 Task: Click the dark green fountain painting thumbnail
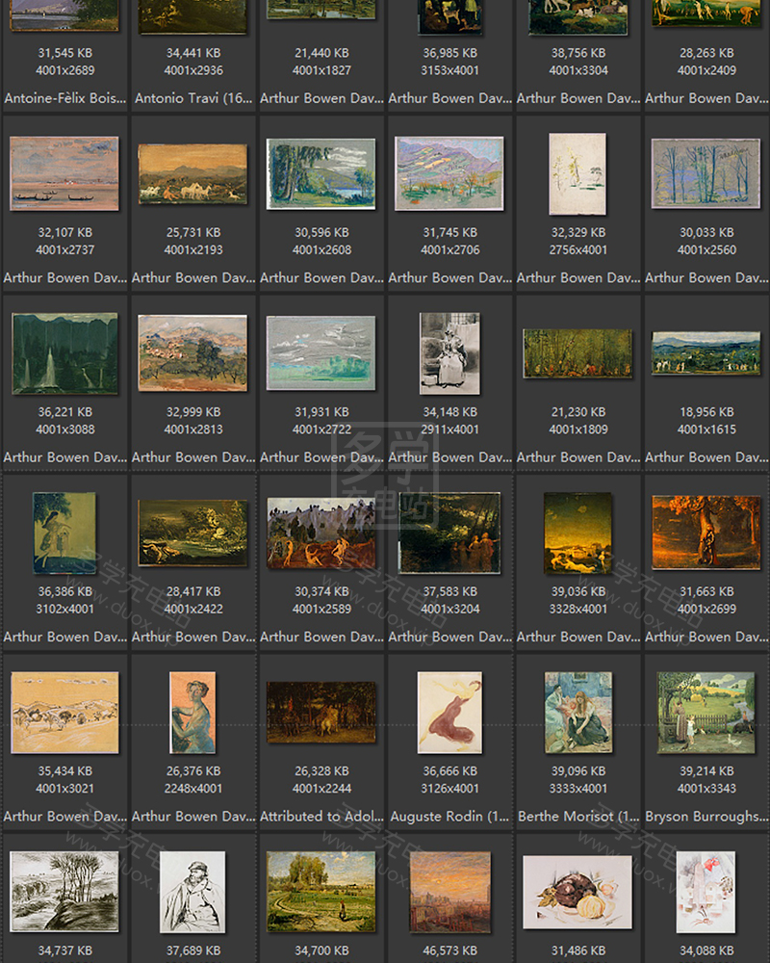click(x=64, y=353)
